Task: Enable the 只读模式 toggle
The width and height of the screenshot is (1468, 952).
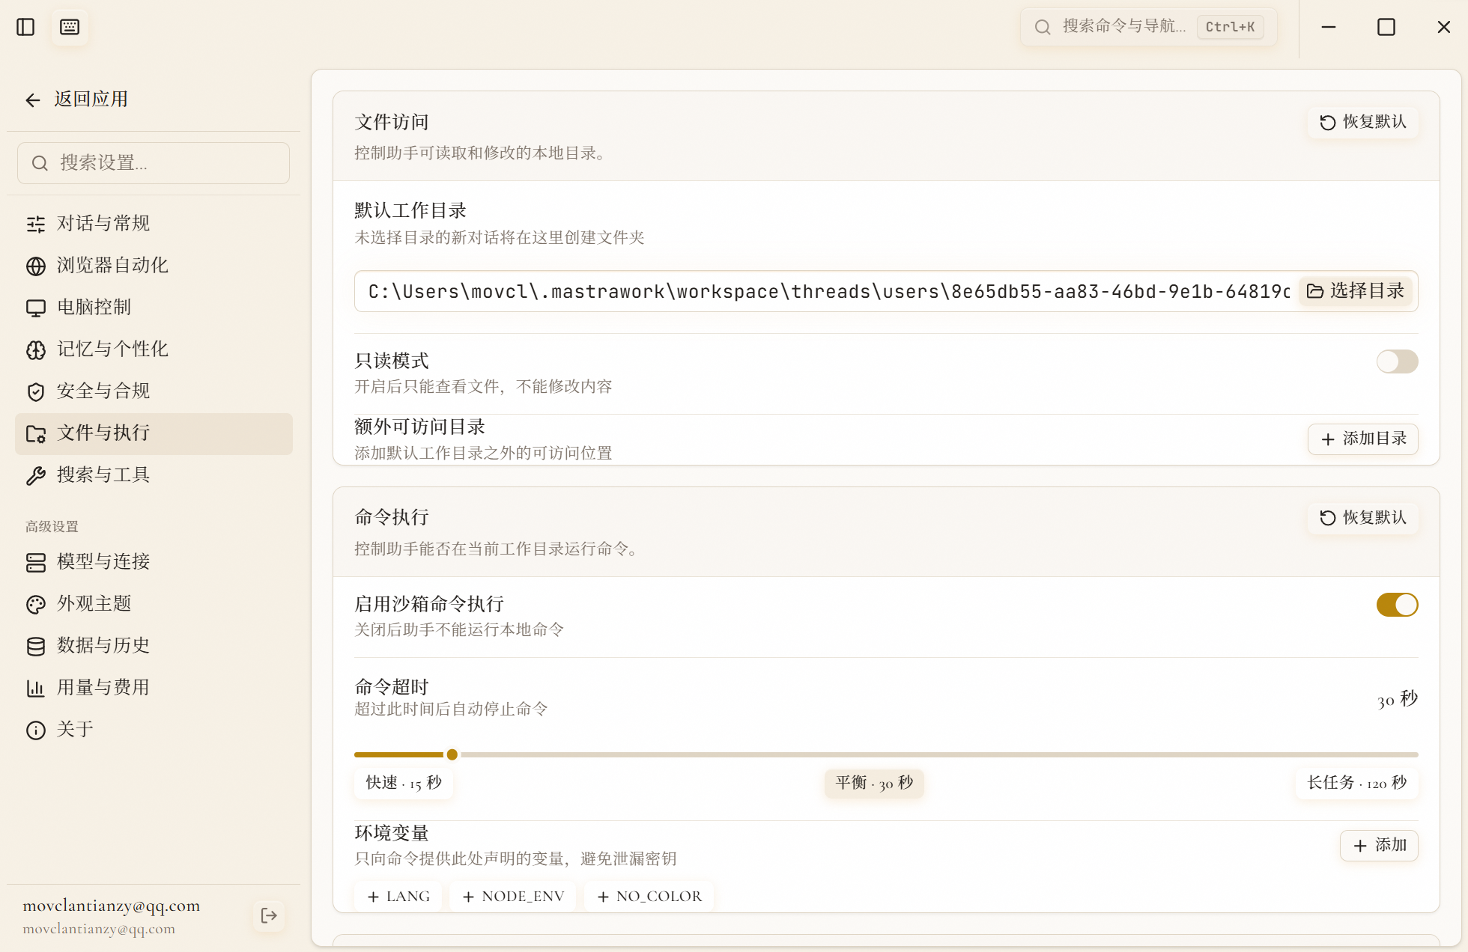Action: [1397, 361]
